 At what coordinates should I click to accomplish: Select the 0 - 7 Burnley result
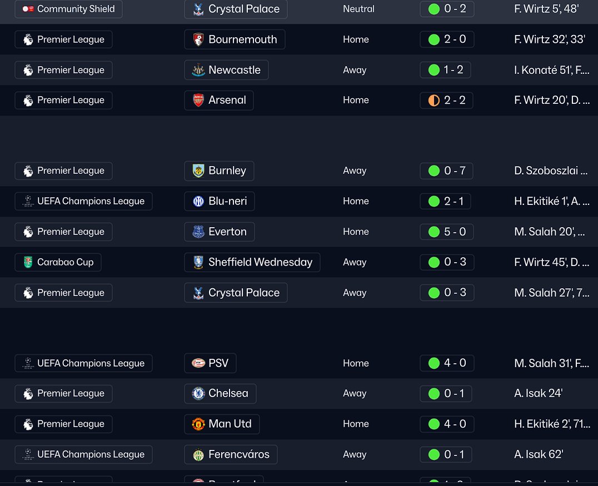[447, 171]
